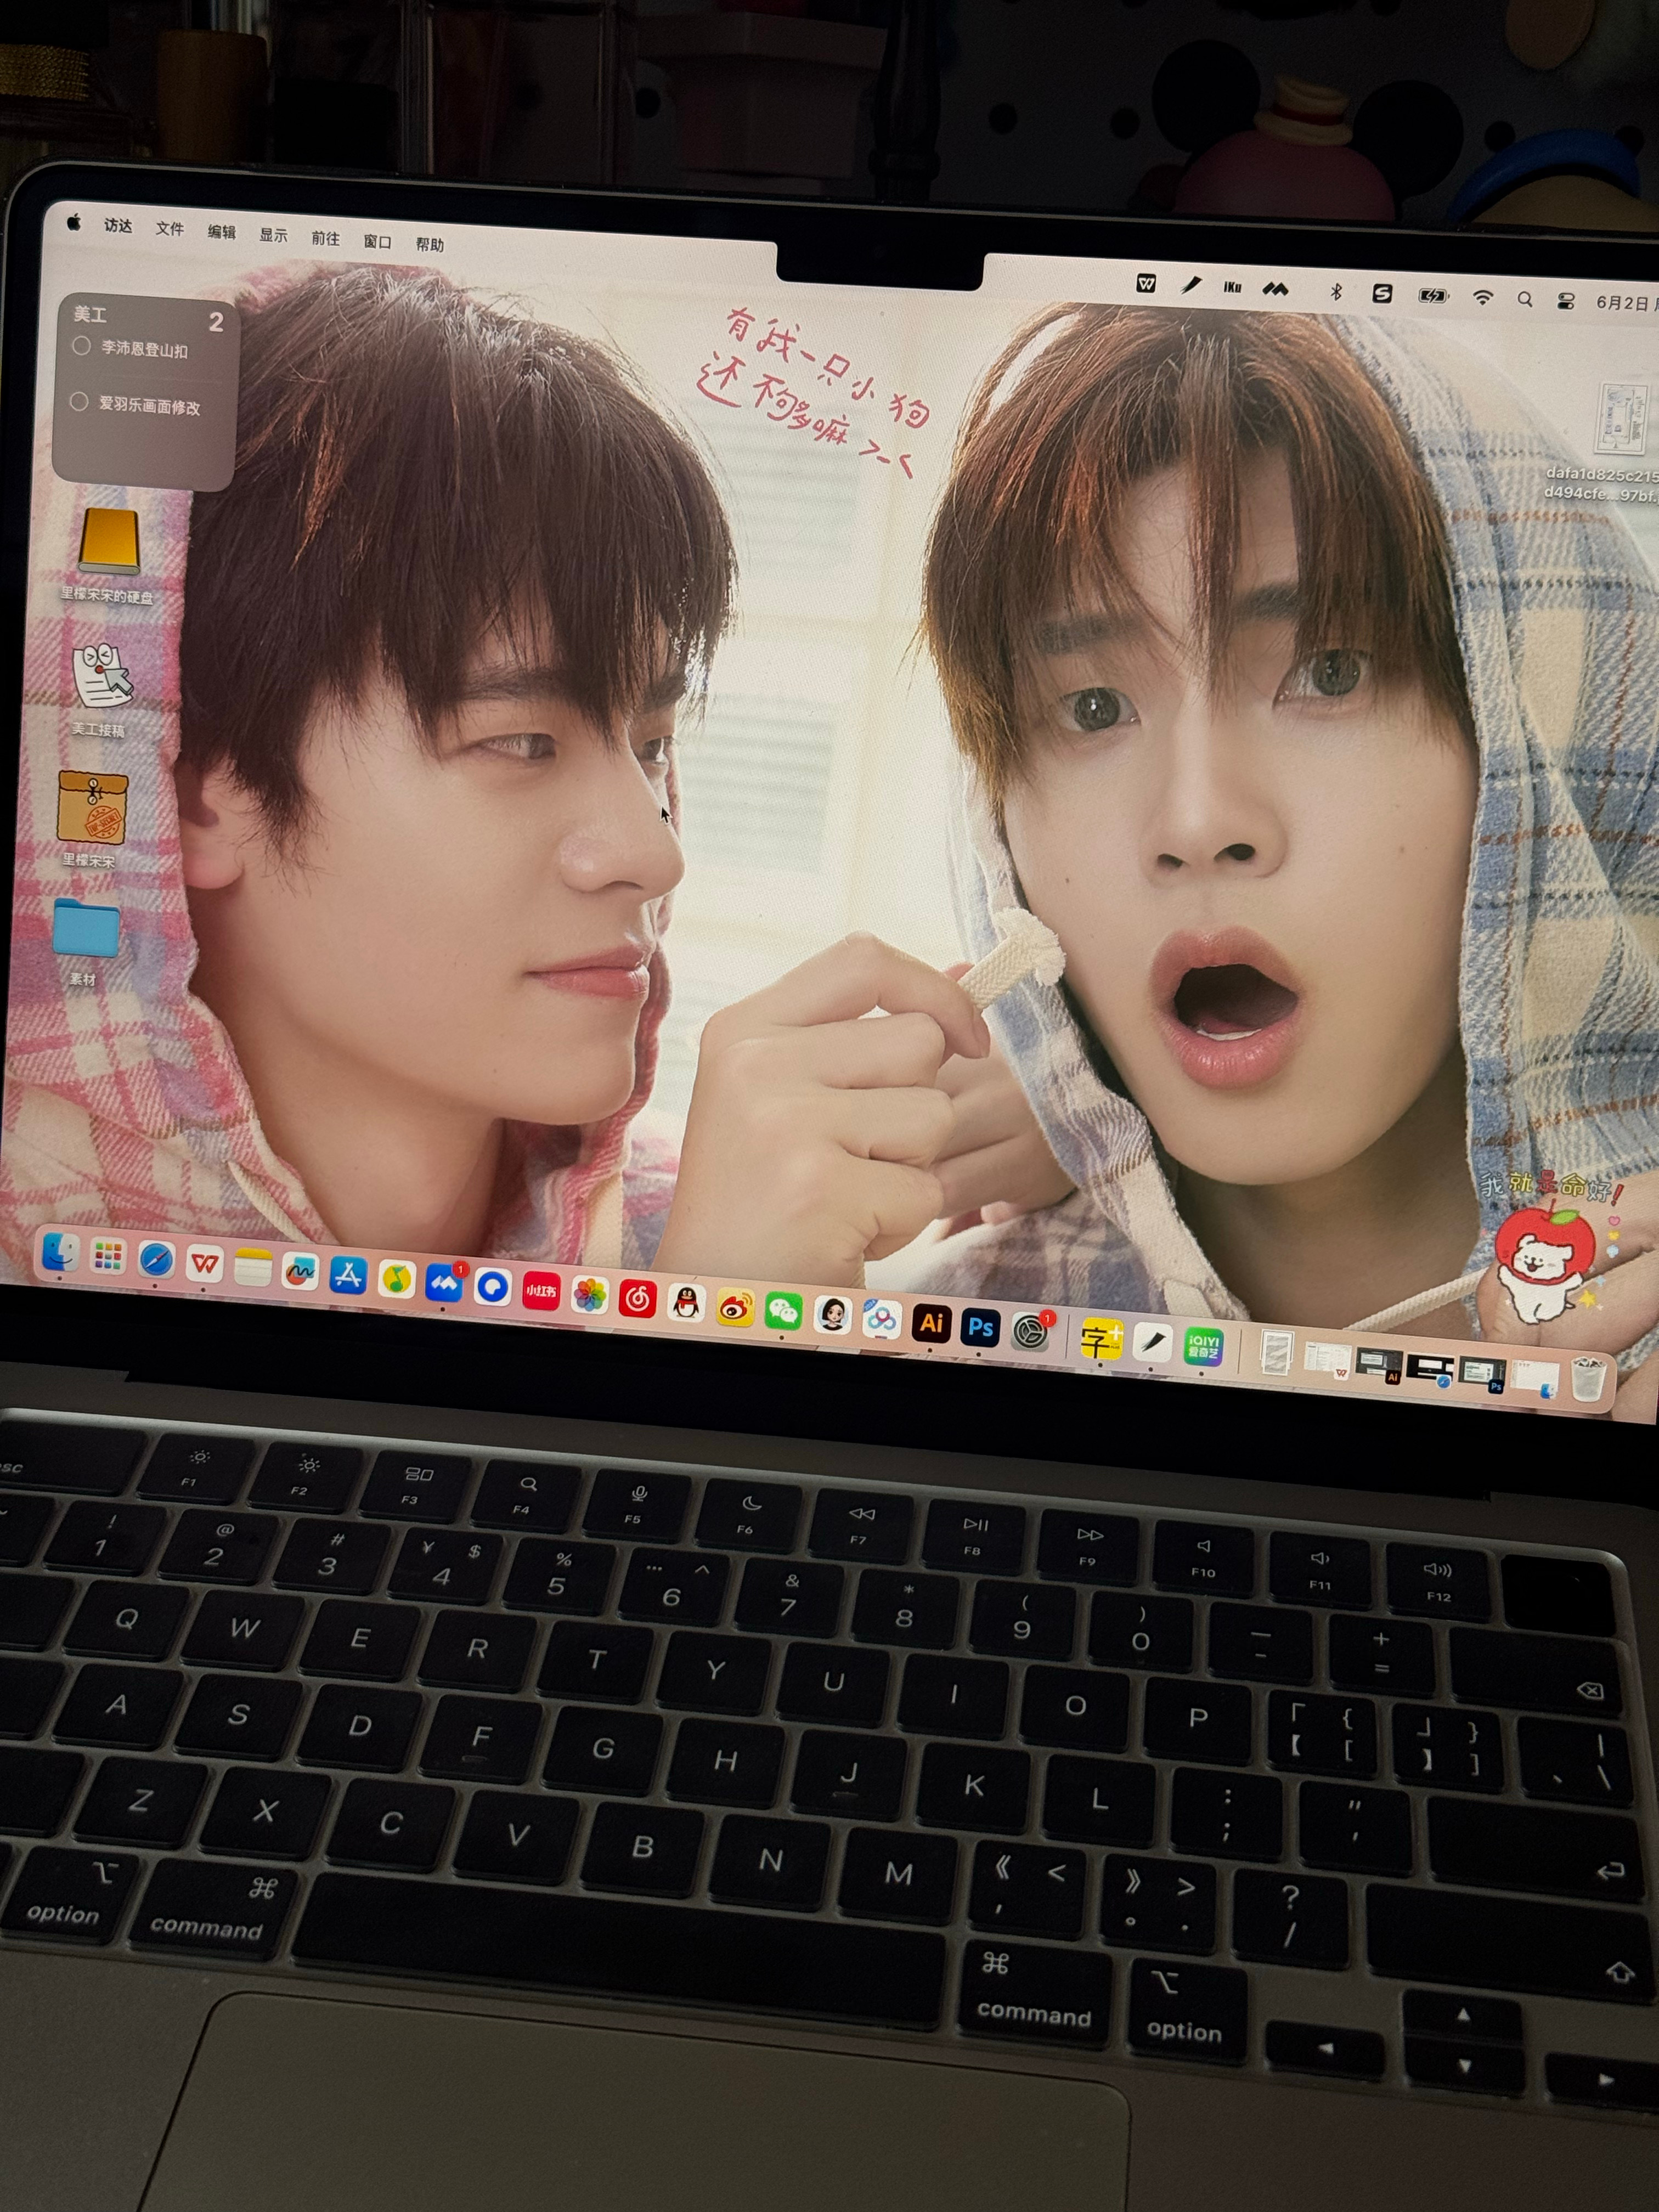Click the Sogou input S icon

tap(1382, 293)
